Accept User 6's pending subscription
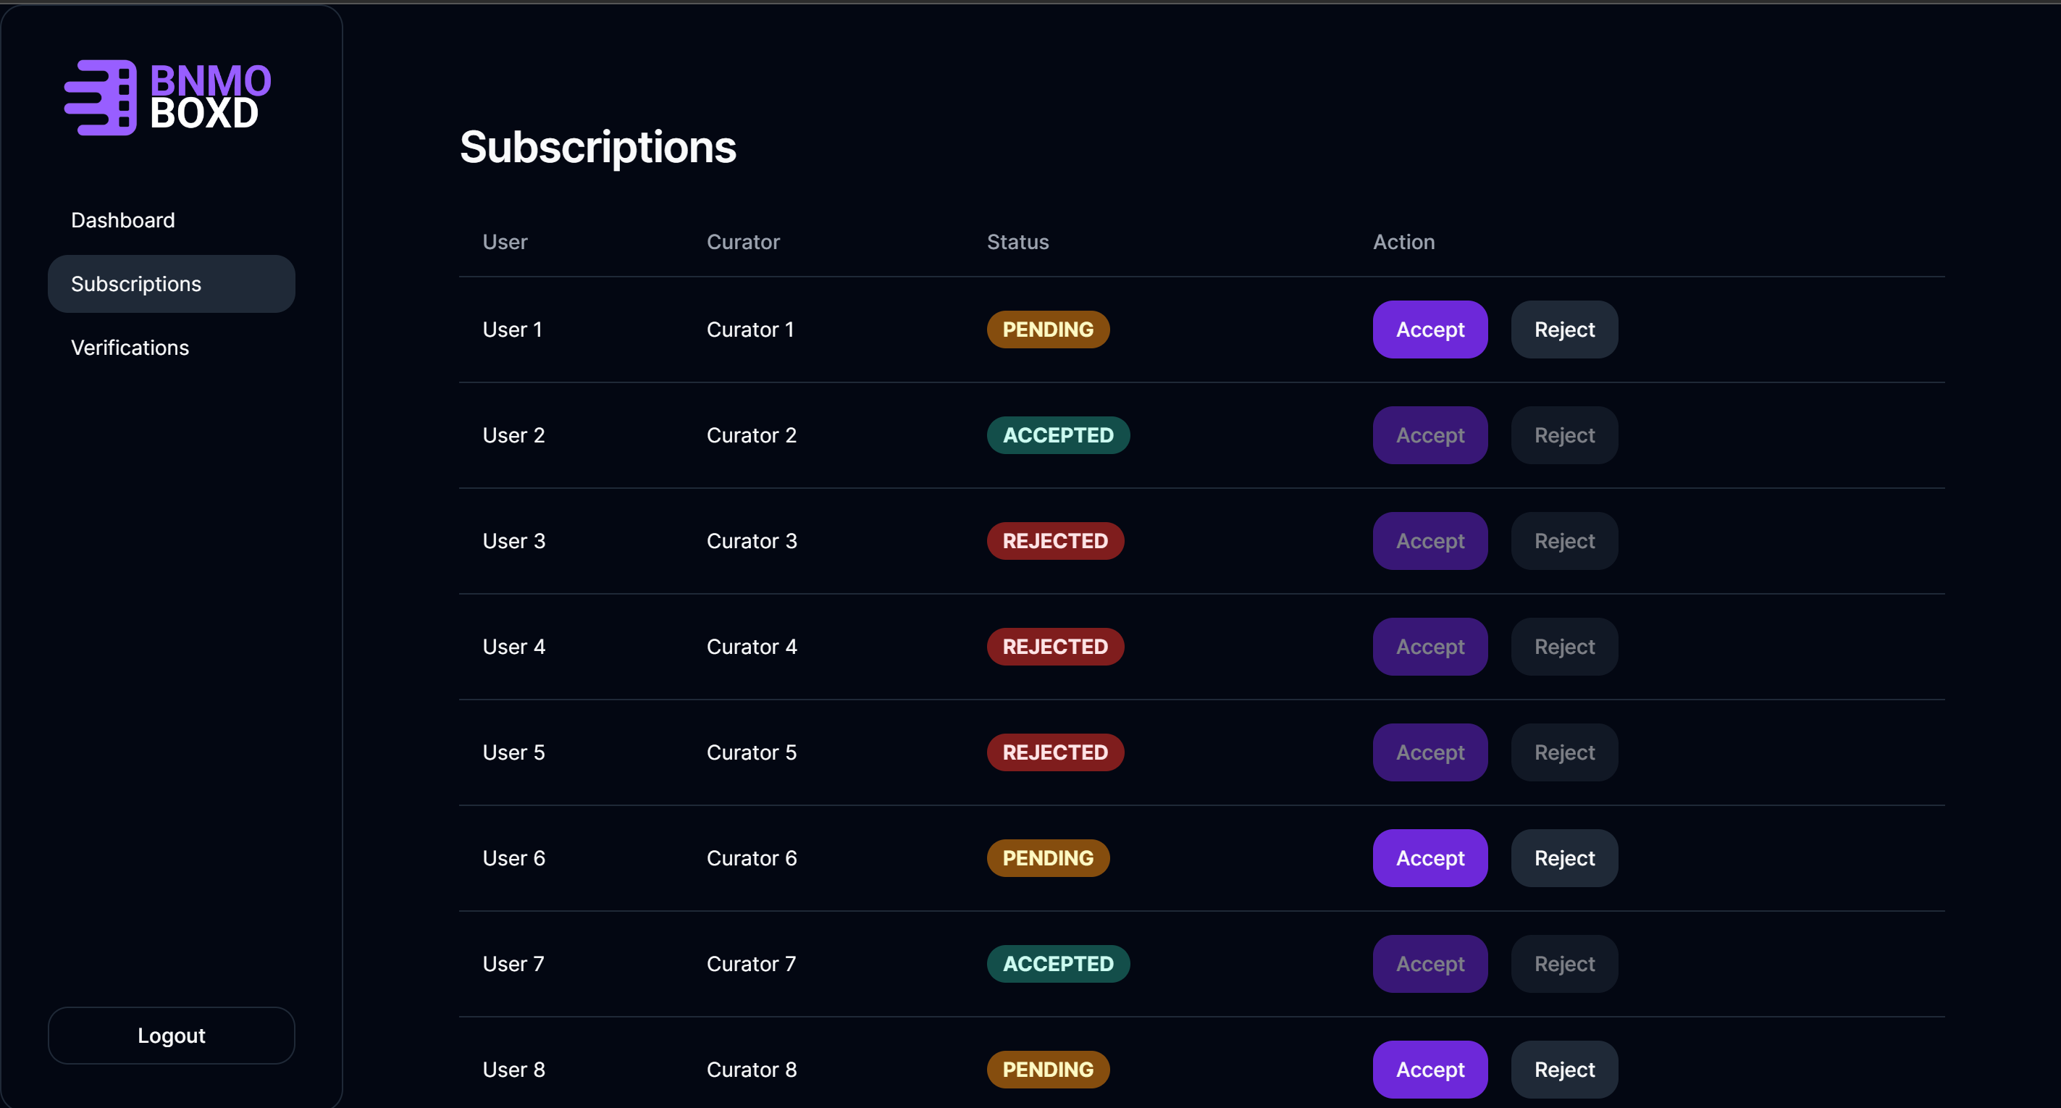 1429,858
